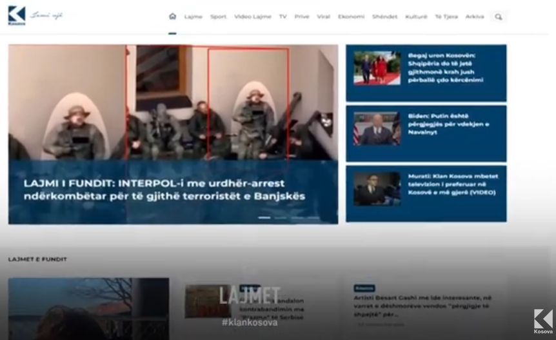Open the INTERPOL urdhër-arrest headline
Image resolution: width=556 pixels, height=340 pixels.
click(x=164, y=190)
